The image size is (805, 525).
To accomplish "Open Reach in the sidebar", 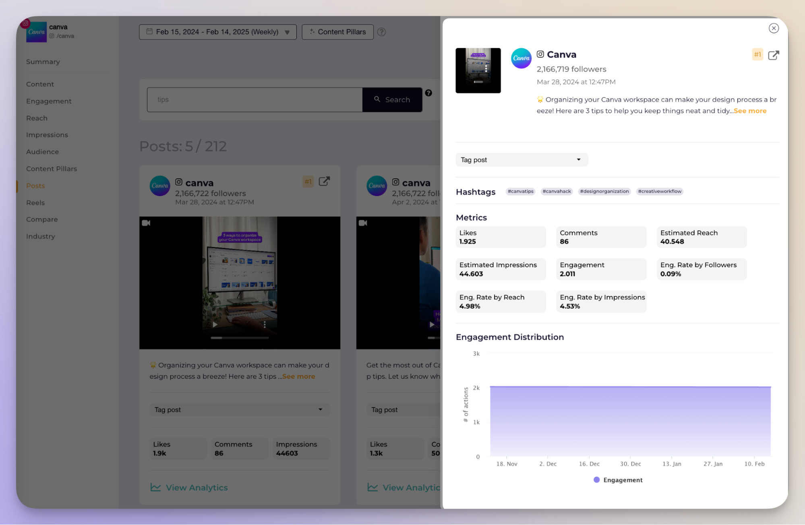I will (x=37, y=118).
